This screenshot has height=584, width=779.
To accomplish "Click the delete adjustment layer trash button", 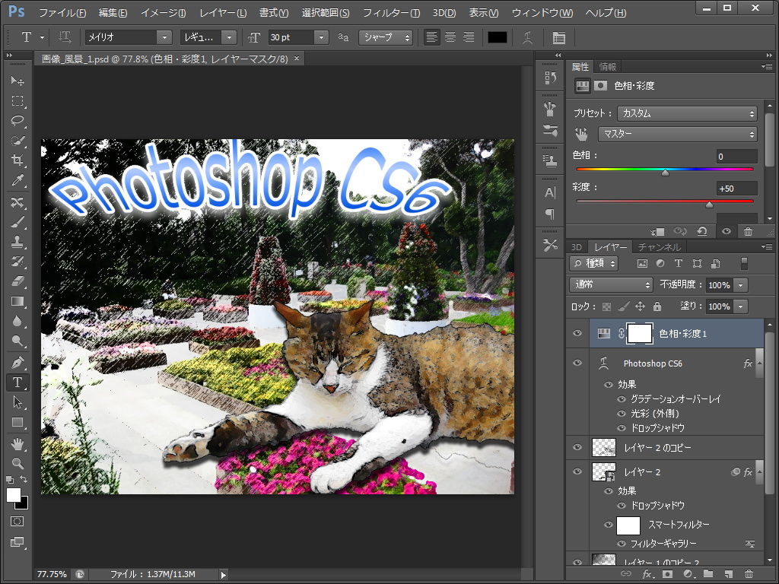I will pos(749,231).
